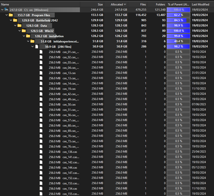Collapse the Battlefield 2042 folder
This screenshot has width=214, height=196.
pos(11,20)
